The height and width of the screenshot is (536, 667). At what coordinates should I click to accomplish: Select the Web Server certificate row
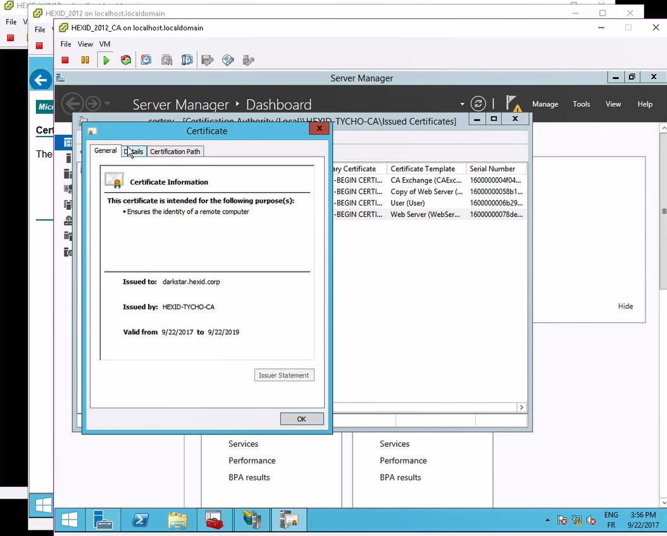(429, 214)
